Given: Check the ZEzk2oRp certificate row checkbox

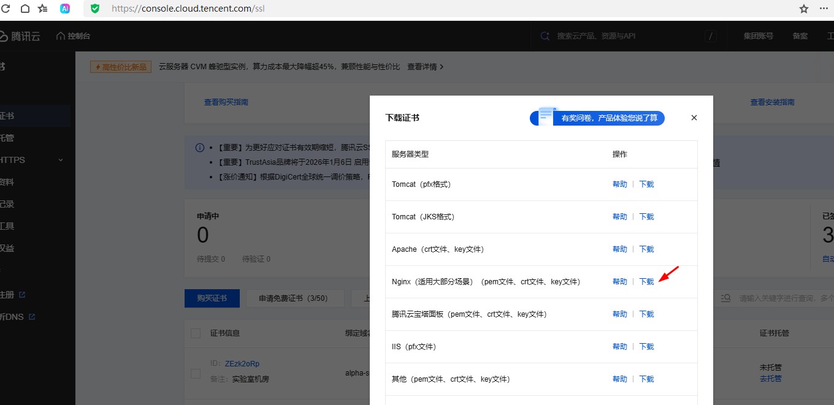Looking at the screenshot, I should coord(196,373).
